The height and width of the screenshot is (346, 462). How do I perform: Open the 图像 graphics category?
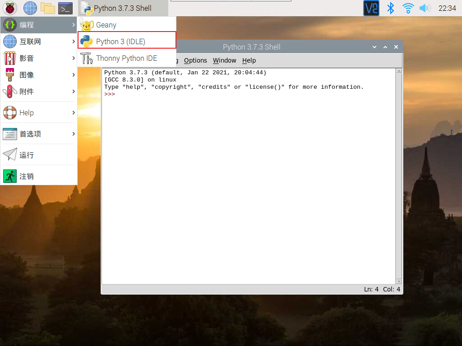pyautogui.click(x=39, y=75)
